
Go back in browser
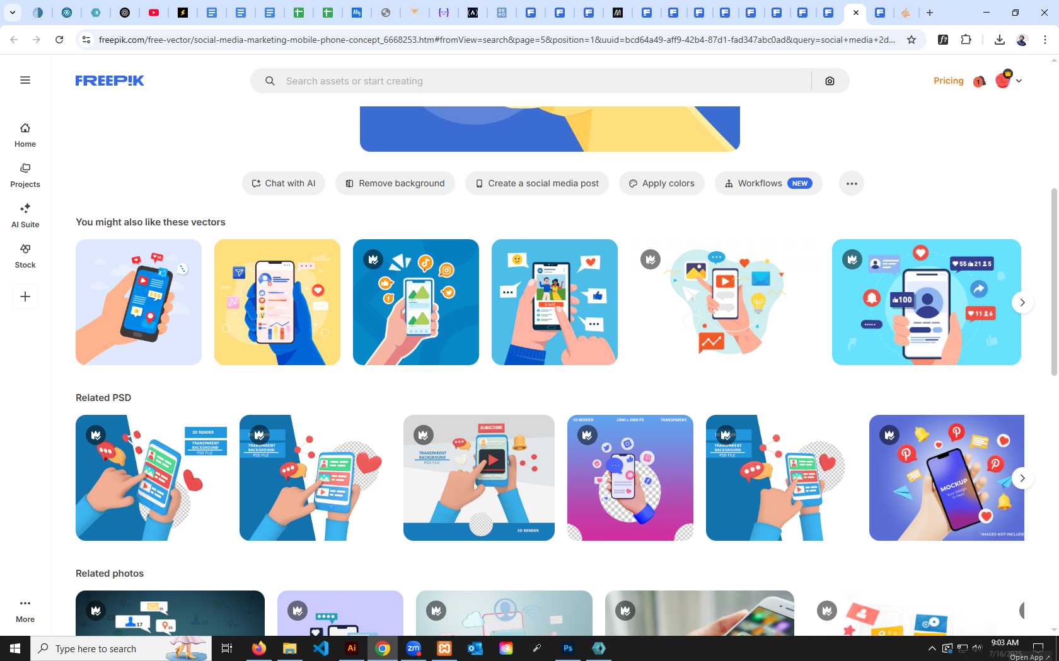(14, 40)
